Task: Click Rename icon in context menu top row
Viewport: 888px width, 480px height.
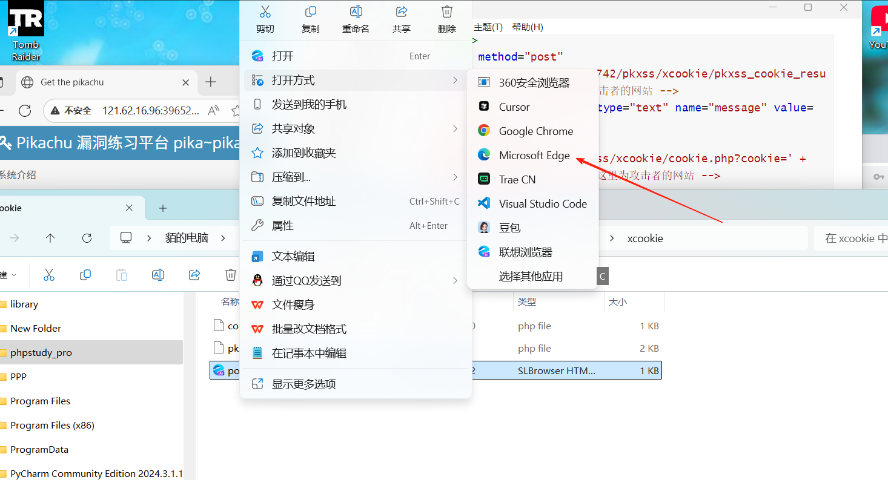Action: [x=356, y=12]
